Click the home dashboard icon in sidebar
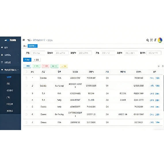This screenshot has width=164, height=164. click(x=2, y=47)
